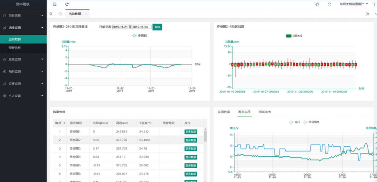Screen dimensions: 377x182
Task: Click 更多数据 for 传感器6
Action: point(191,174)
